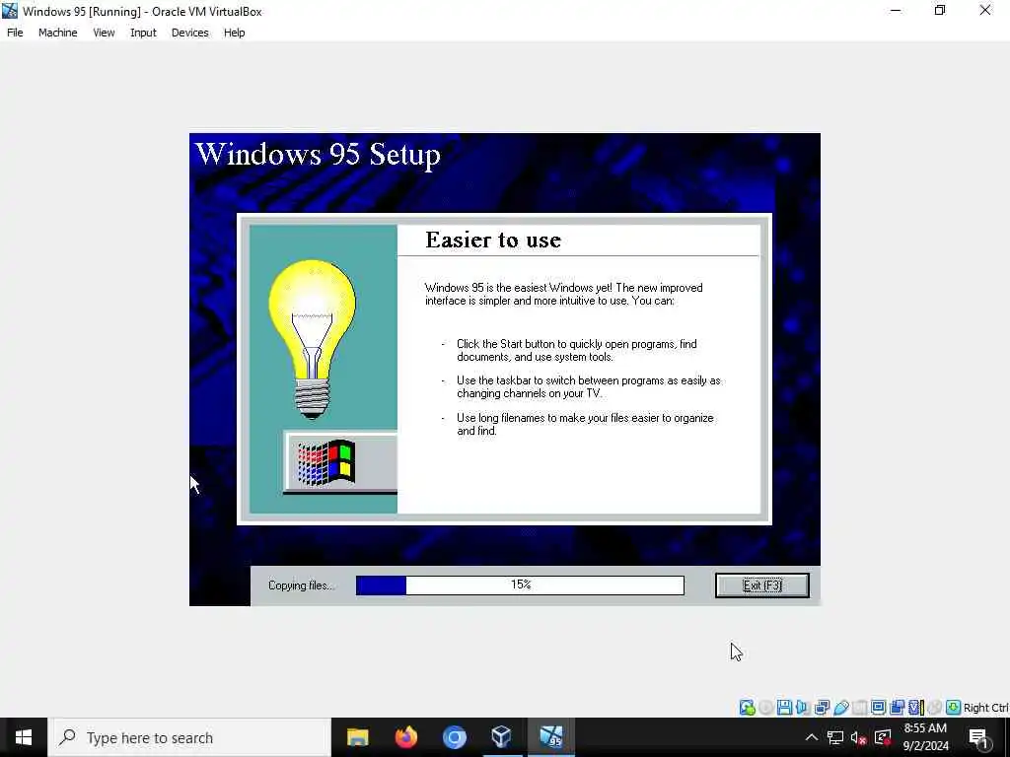
Task: Click the network tray icon
Action: [835, 737]
